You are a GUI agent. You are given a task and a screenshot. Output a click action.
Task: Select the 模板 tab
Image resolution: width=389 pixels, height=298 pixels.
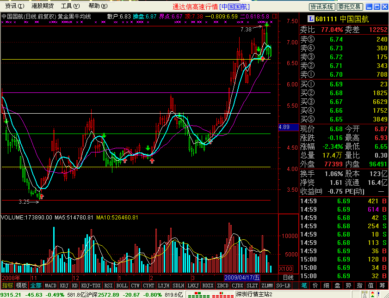coord(21,286)
